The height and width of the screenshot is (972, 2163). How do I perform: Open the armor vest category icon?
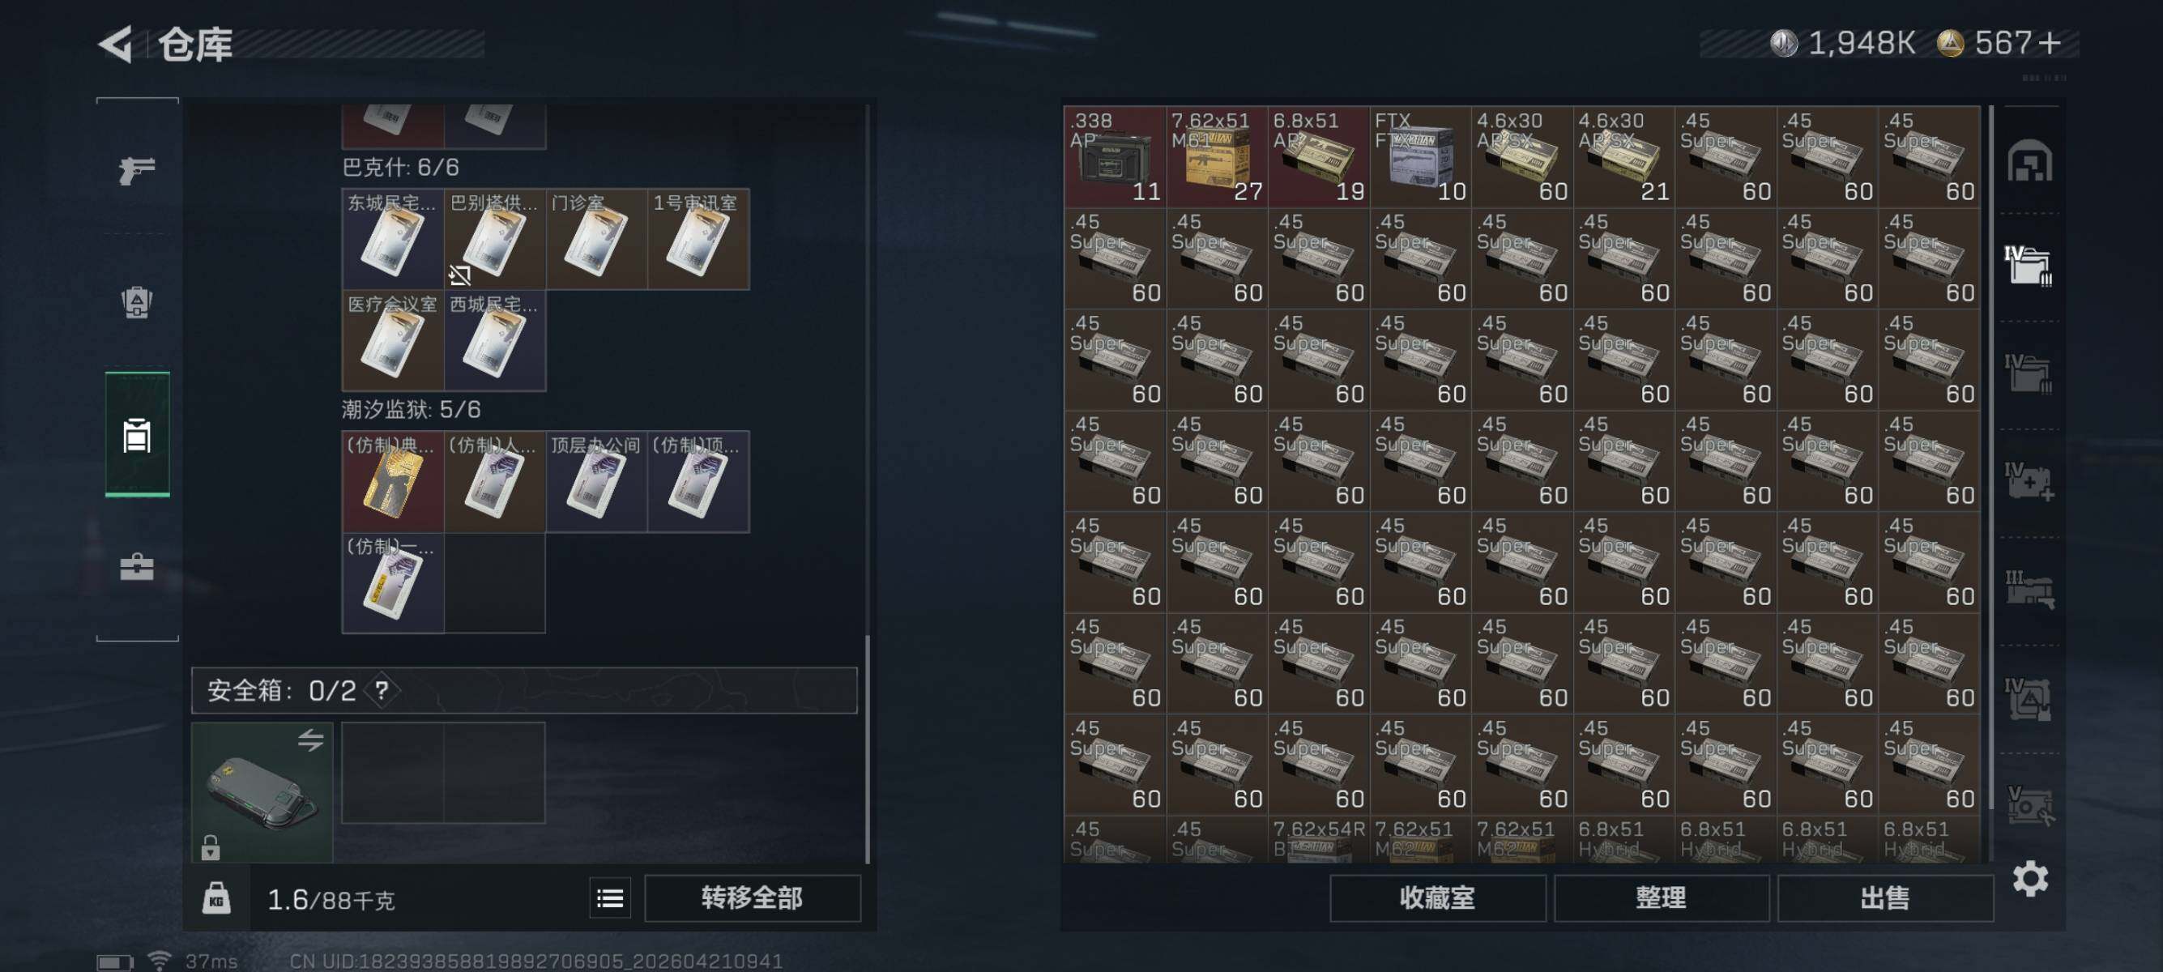pyautogui.click(x=137, y=302)
